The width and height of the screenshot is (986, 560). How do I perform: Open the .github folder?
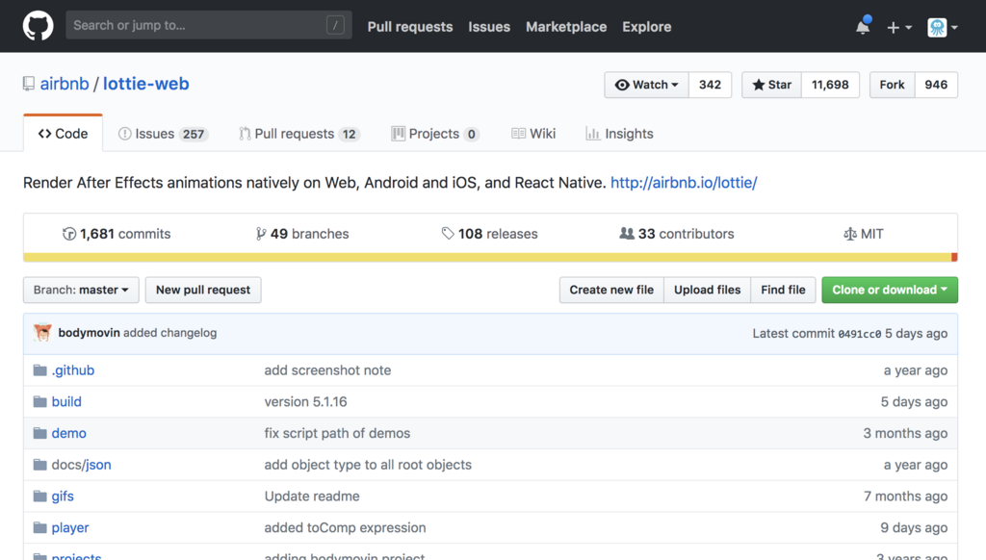[73, 370]
